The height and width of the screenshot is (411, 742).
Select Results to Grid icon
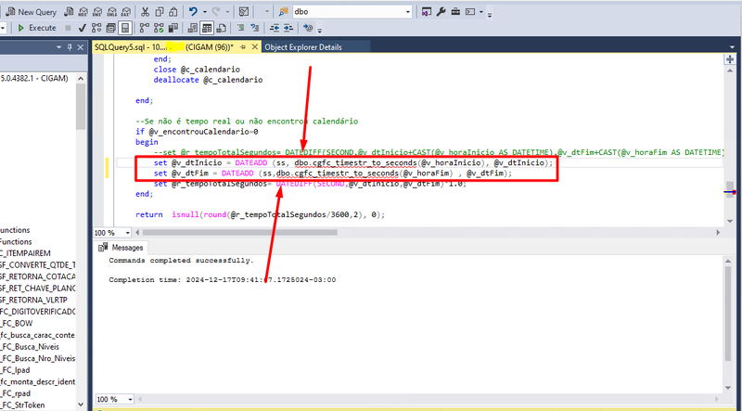(x=207, y=28)
